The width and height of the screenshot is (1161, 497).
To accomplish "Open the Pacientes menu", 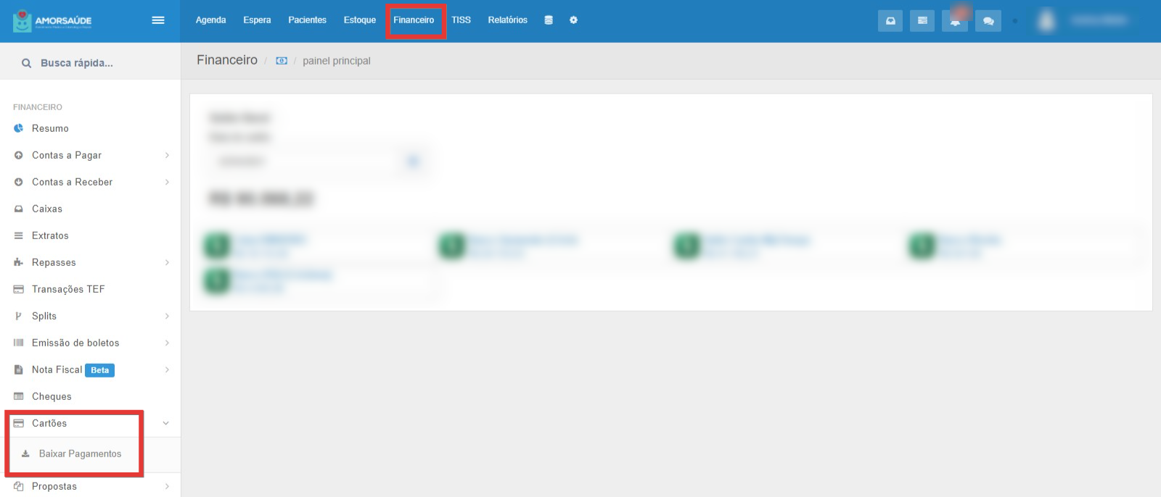I will coord(307,20).
